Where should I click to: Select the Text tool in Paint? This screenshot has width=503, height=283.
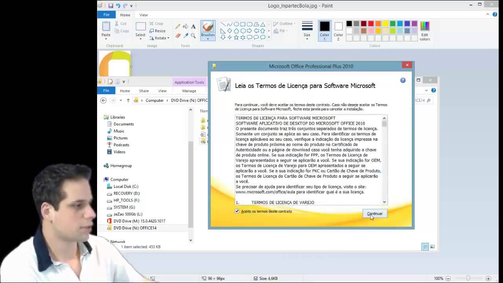click(193, 27)
